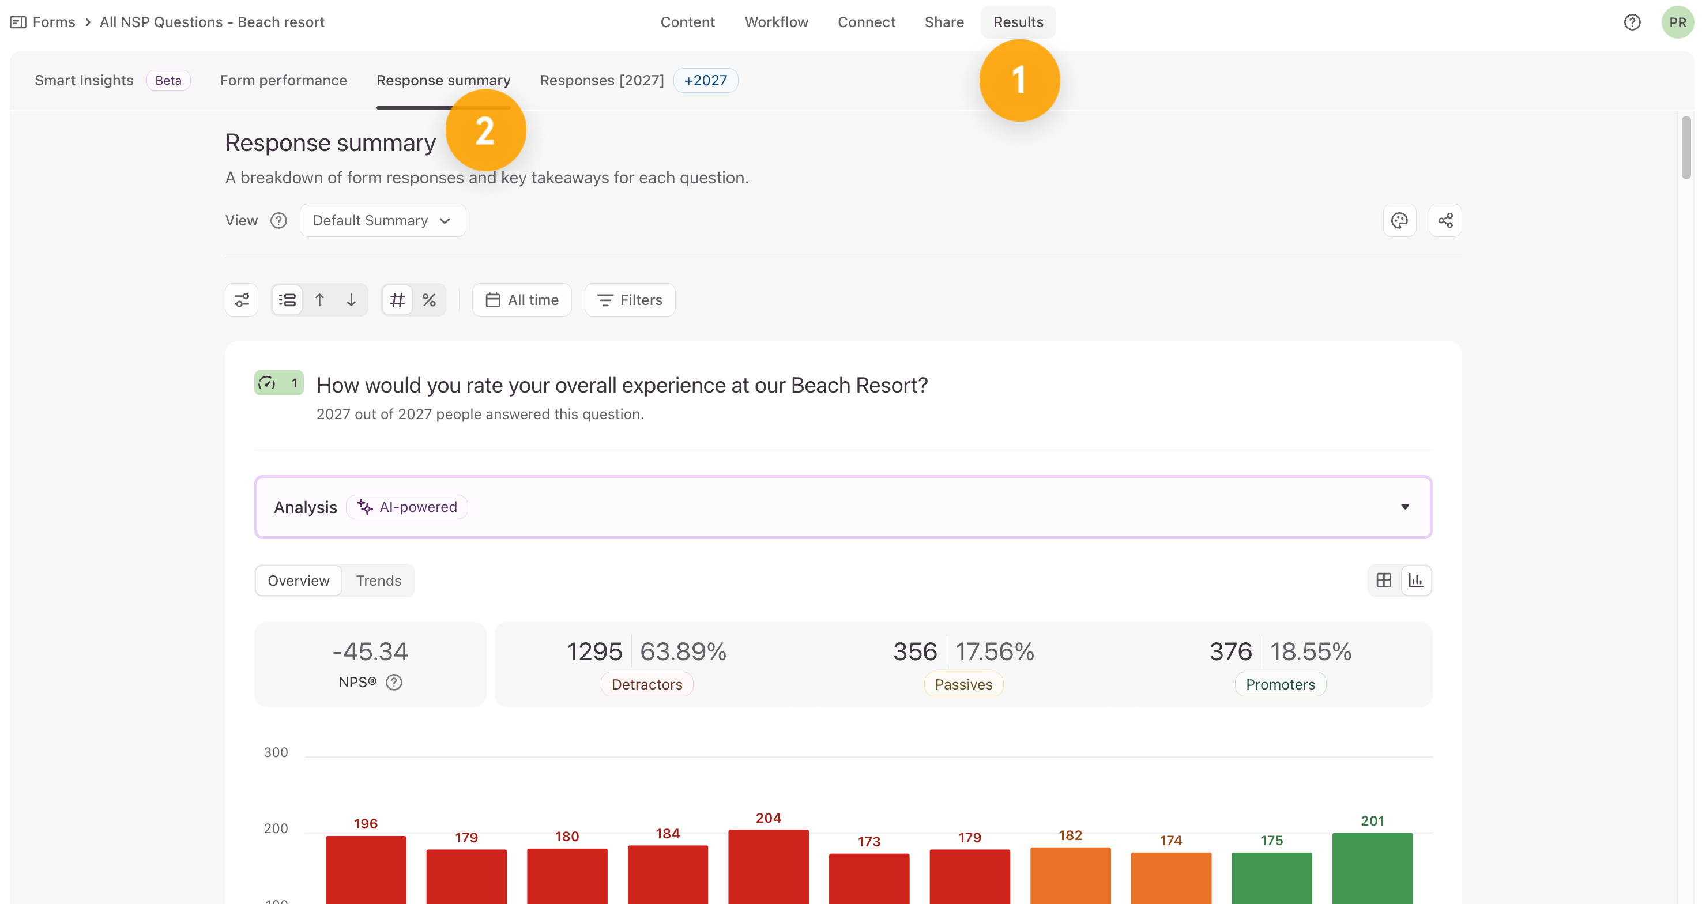Open the Filters button
This screenshot has width=1702, height=904.
tap(630, 300)
